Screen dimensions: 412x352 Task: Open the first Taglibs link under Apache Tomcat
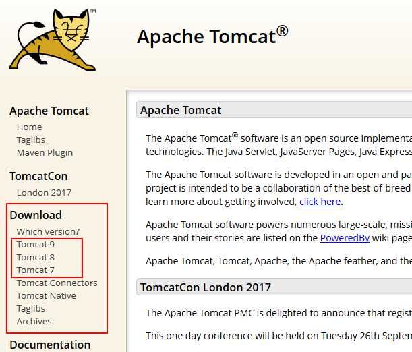(x=31, y=140)
